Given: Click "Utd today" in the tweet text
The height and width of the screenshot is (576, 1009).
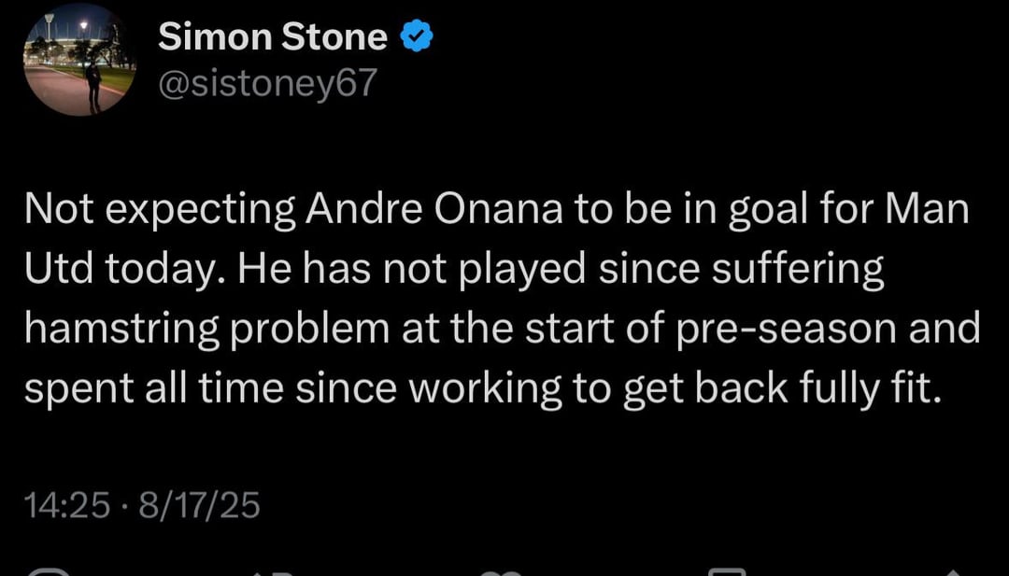Looking at the screenshot, I should click(125, 270).
